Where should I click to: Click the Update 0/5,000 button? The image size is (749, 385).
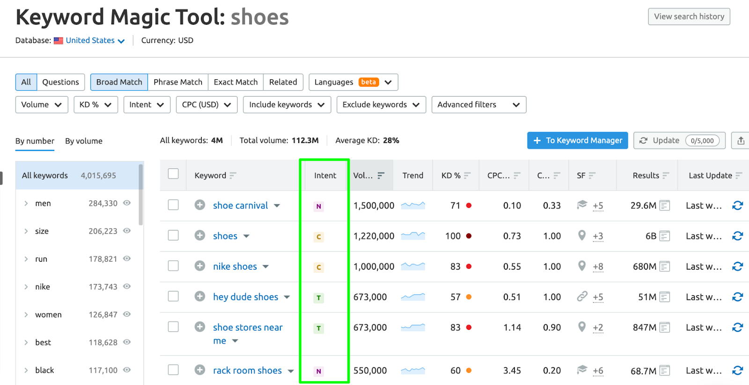[679, 141]
